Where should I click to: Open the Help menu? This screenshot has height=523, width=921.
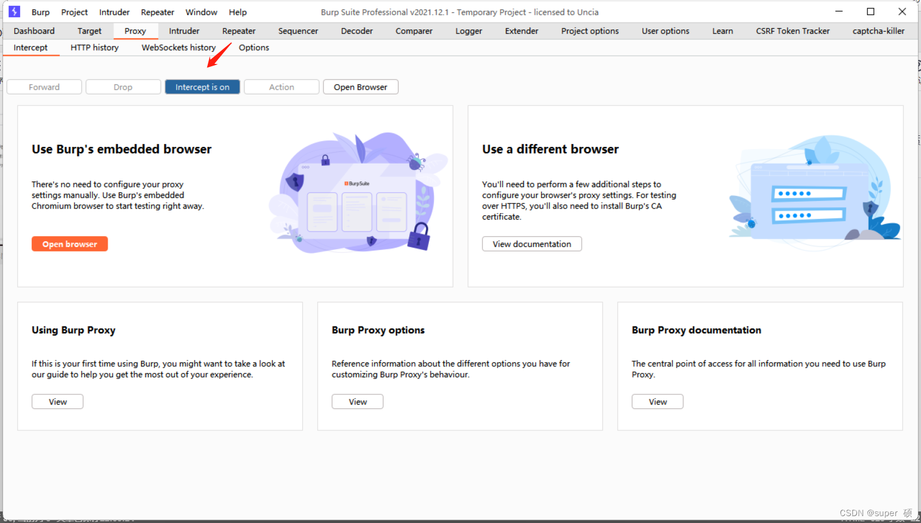(x=237, y=12)
